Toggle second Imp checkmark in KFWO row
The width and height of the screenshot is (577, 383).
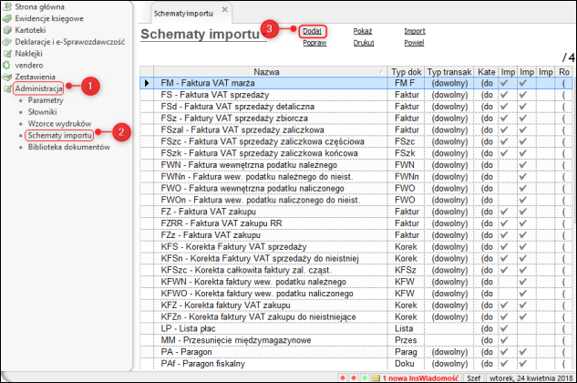pyautogui.click(x=523, y=293)
